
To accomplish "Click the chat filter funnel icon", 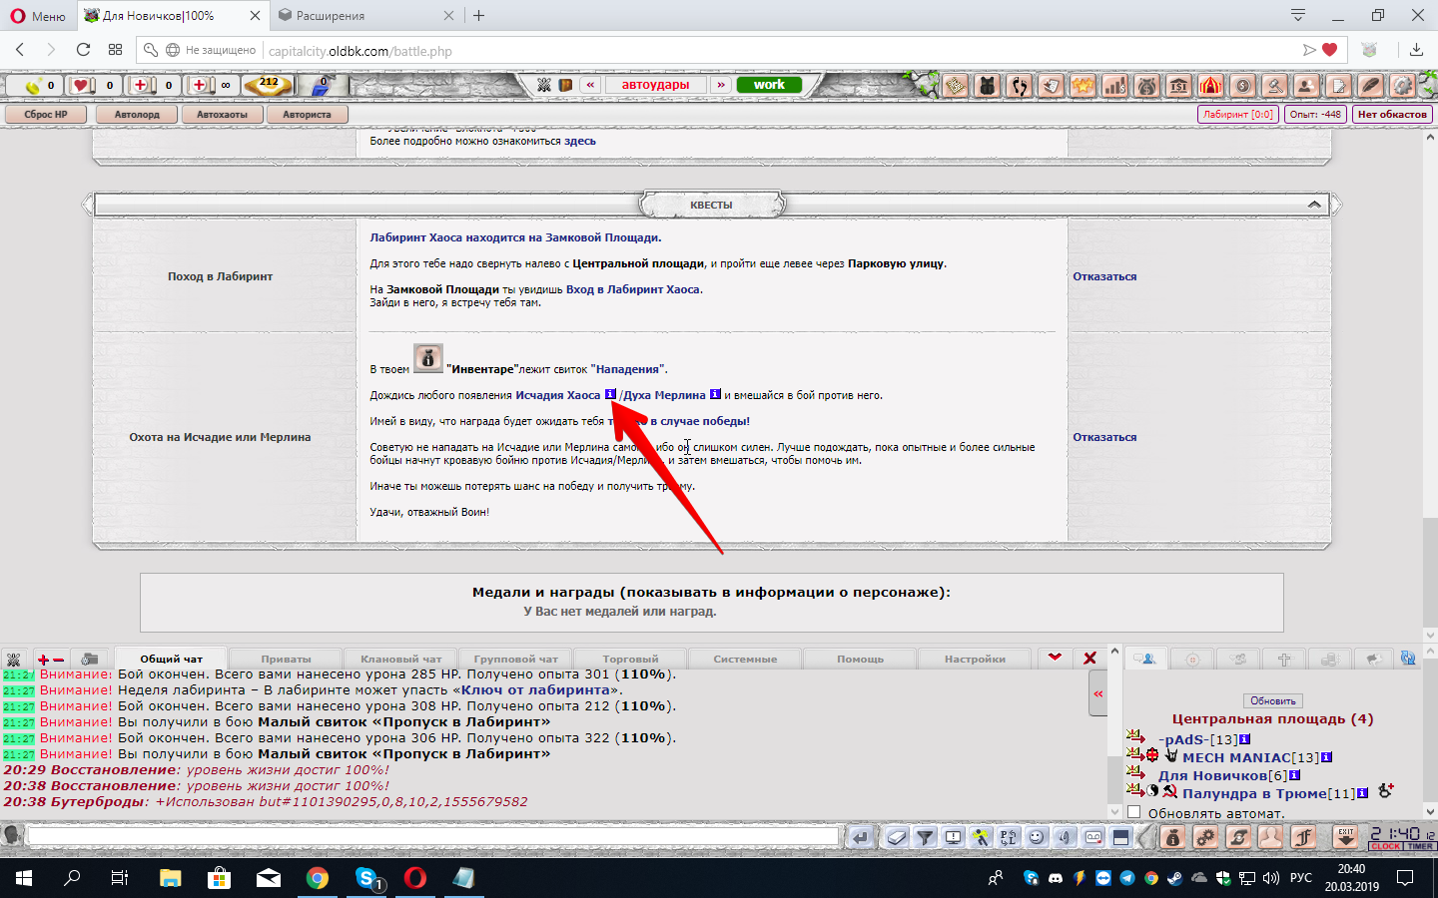I will point(925,837).
